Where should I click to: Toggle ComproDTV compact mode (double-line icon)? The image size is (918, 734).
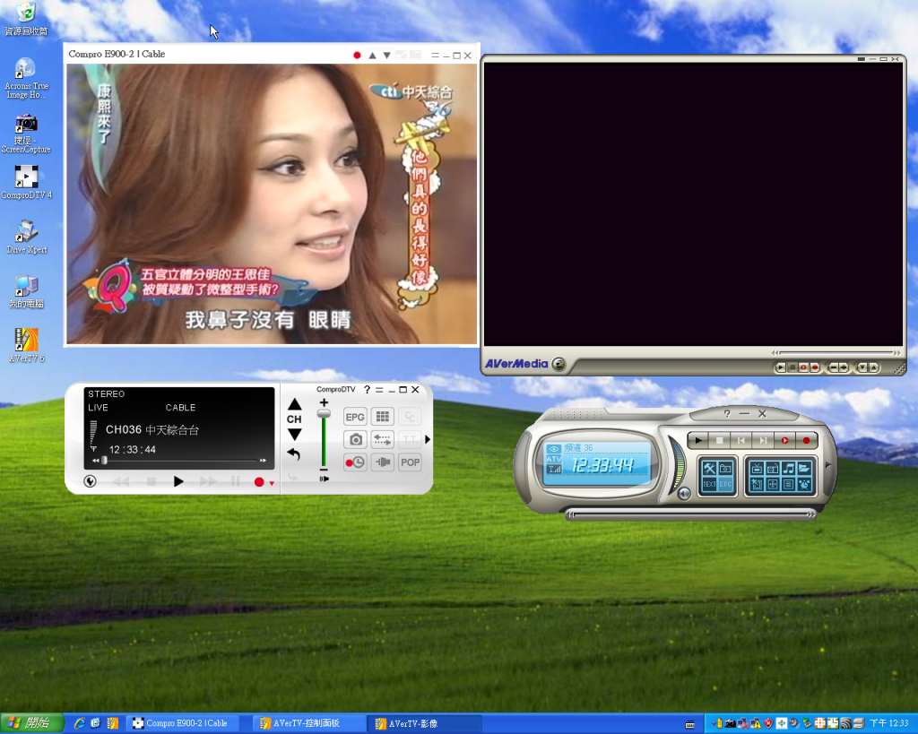pyautogui.click(x=379, y=390)
